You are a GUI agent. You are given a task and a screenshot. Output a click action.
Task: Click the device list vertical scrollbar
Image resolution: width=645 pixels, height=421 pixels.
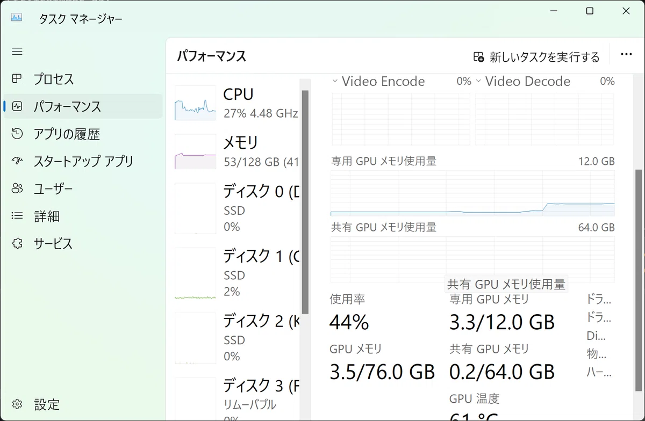coord(305,201)
